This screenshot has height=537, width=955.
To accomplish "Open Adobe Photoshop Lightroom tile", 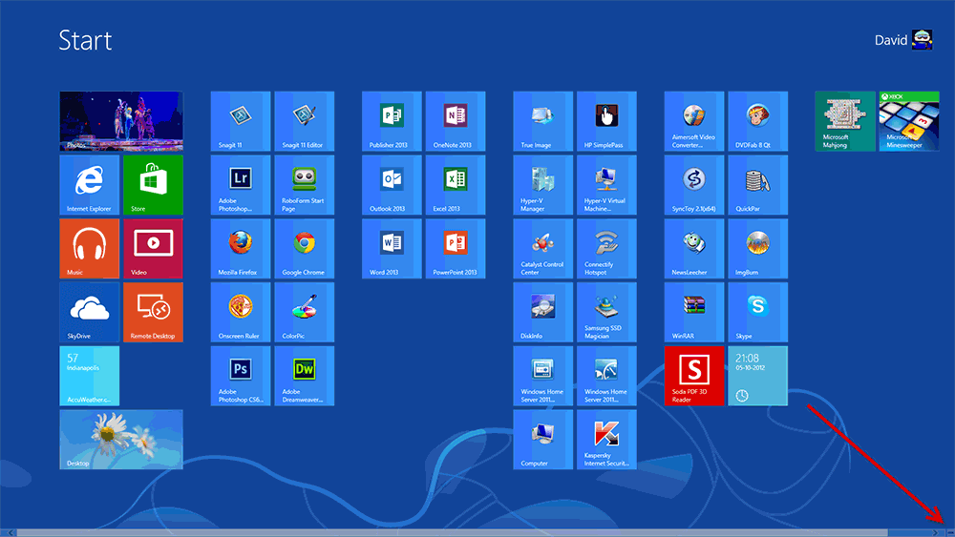I will [x=241, y=185].
